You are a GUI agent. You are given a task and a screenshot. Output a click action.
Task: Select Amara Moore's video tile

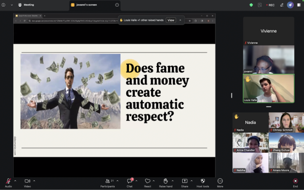286,163
